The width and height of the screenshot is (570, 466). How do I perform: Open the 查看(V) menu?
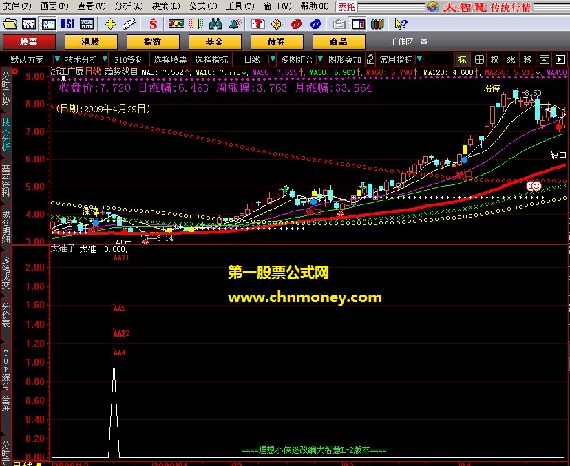92,6
